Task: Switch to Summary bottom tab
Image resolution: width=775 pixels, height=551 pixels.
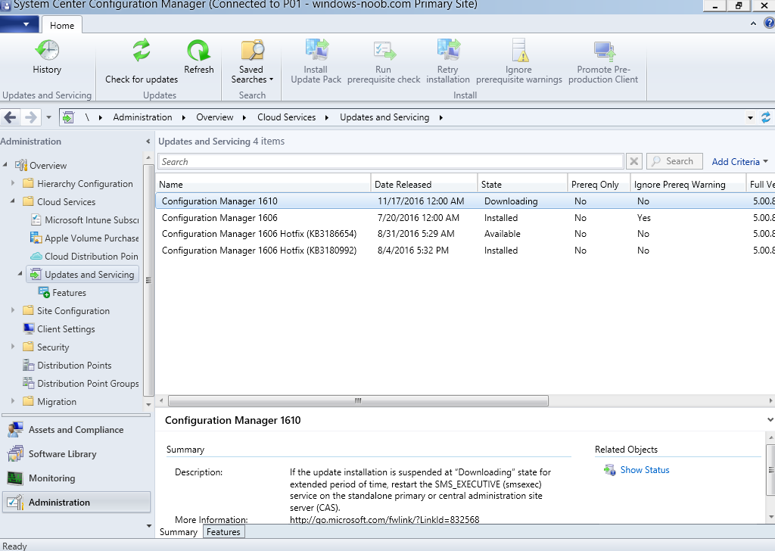Action: coord(179,532)
